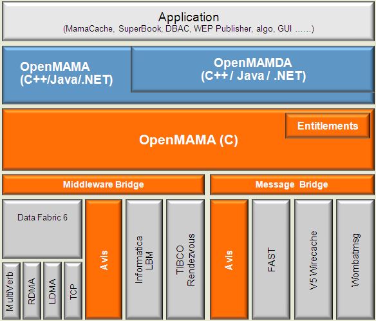Select the Wombatmsg box

click(355, 260)
